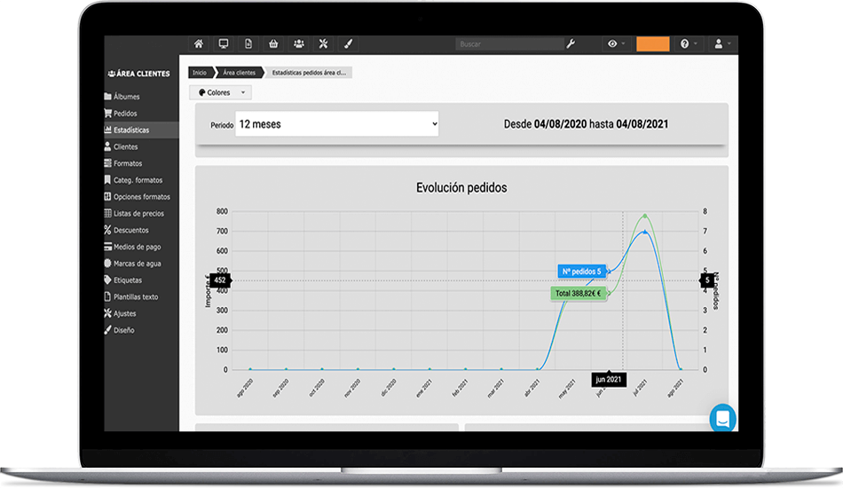The height and width of the screenshot is (489, 843).
Task: Click the date range Desde 04/08/2020 text
Action: 586,124
